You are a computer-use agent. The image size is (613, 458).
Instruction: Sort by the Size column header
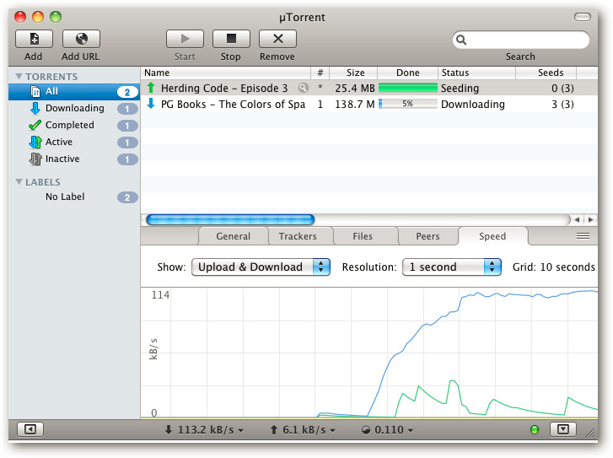[x=353, y=73]
